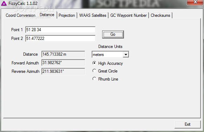204x132 pixels.
Task: Click the FizzyCalc 1.1.02 title text
Action: pos(23,4)
